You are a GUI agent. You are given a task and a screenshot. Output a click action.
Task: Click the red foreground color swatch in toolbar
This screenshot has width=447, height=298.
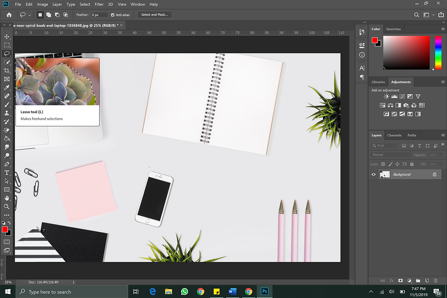point(5,229)
